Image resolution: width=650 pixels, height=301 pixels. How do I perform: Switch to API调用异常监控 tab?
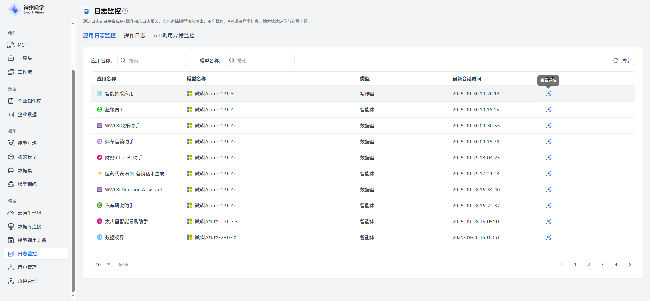(174, 35)
